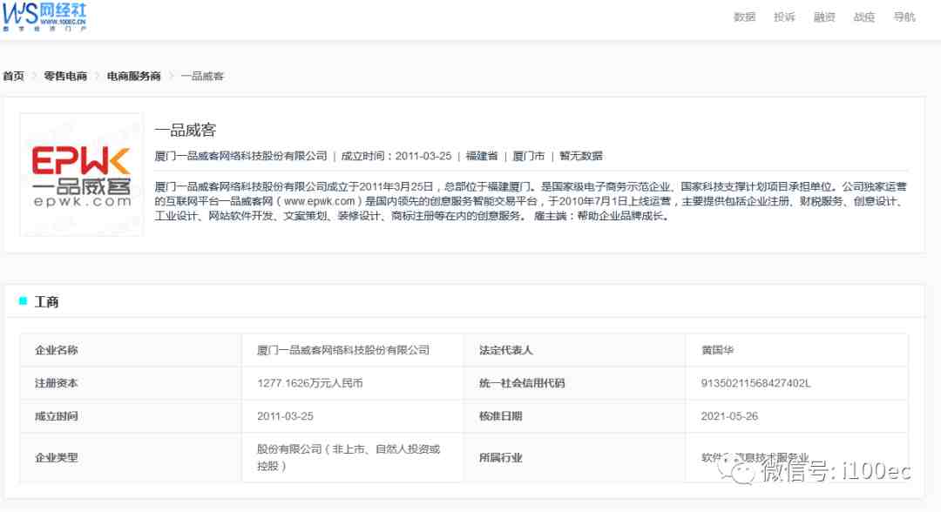Click the www.epwk.com text in the description
This screenshot has width=941, height=512.
coord(319,201)
